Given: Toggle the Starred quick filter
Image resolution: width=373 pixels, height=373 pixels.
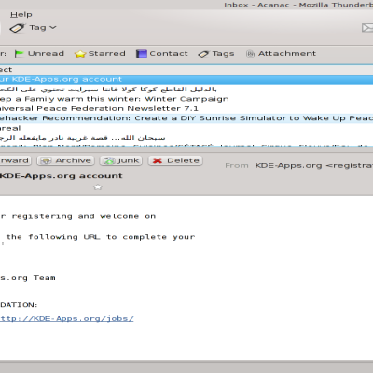Looking at the screenshot, I should (100, 54).
